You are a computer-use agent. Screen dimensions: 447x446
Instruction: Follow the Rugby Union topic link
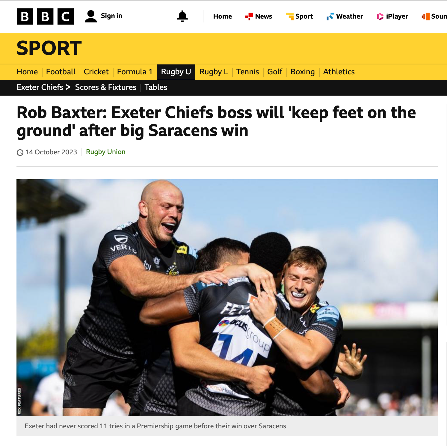point(106,152)
